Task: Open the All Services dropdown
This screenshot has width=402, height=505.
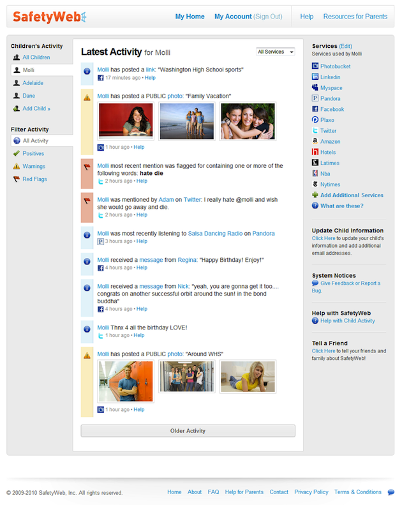Action: pyautogui.click(x=275, y=52)
